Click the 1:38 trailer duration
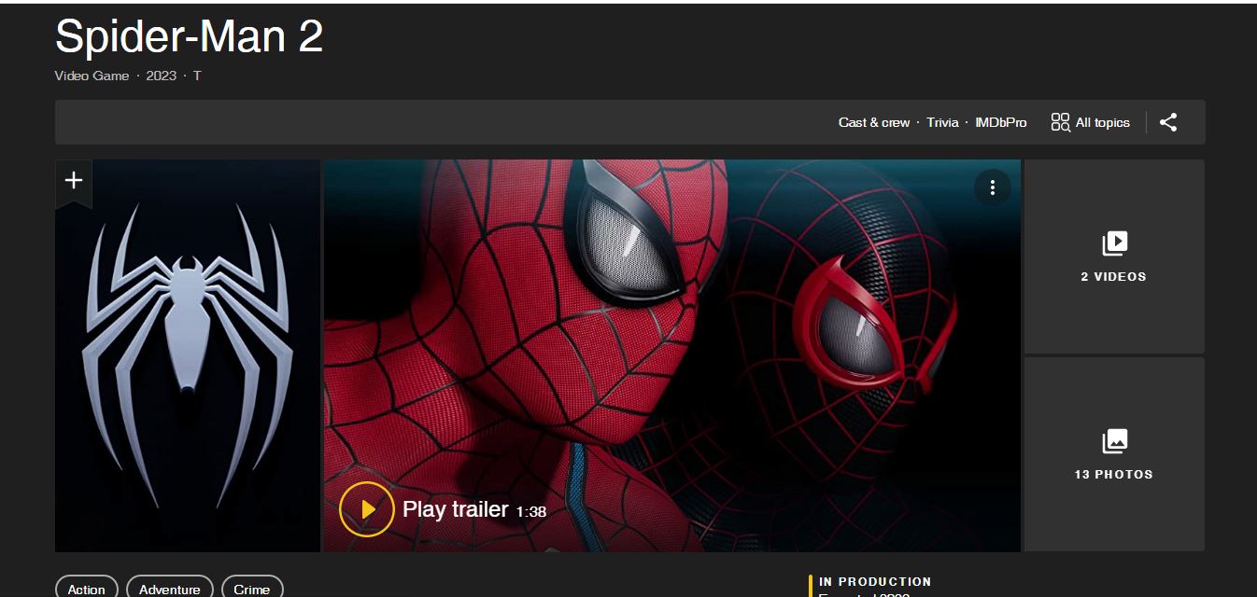The height and width of the screenshot is (597, 1257). tap(531, 511)
